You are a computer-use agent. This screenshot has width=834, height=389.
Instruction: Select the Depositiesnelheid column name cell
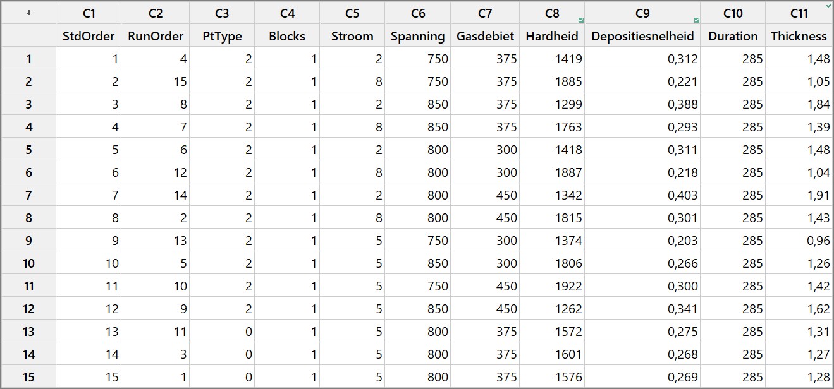pos(642,36)
